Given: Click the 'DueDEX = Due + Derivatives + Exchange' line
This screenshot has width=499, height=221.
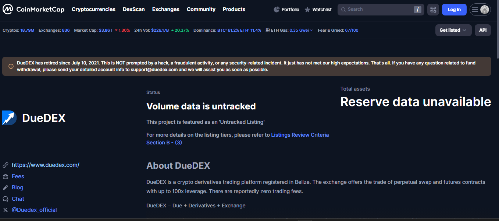Looking at the screenshot, I should click(196, 206).
